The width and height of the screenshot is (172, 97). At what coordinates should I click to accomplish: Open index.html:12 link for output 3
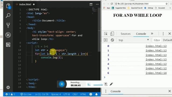point(156,60)
